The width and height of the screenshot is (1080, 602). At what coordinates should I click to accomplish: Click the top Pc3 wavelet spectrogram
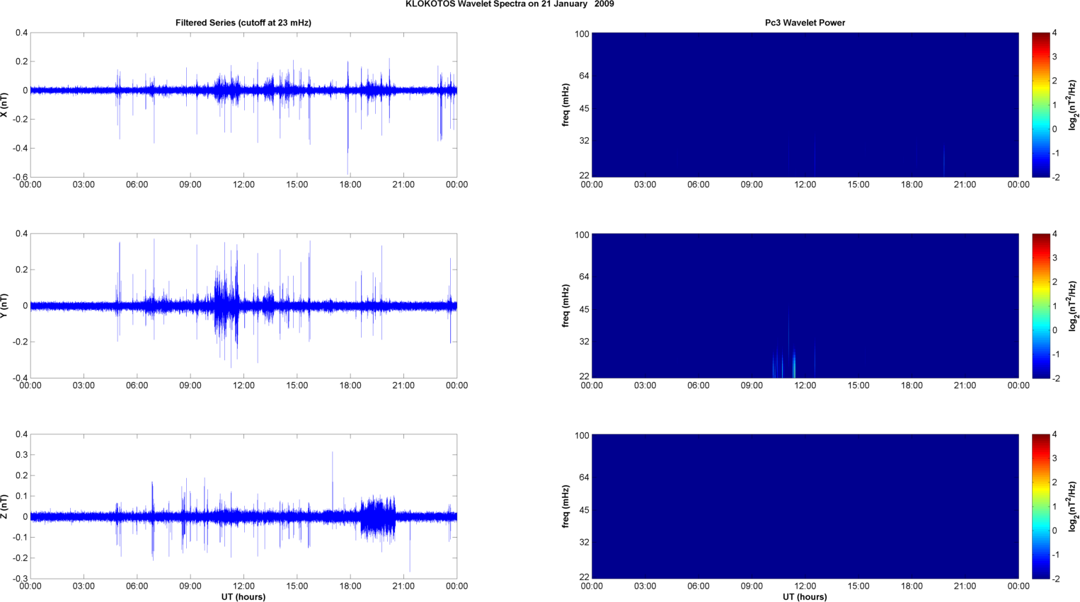pyautogui.click(x=805, y=105)
